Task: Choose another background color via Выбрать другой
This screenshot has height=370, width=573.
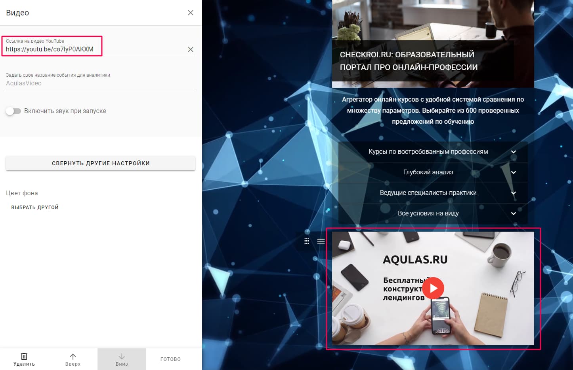Action: (x=35, y=207)
